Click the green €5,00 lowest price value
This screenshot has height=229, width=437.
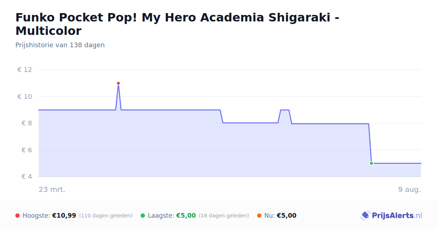click(186, 216)
